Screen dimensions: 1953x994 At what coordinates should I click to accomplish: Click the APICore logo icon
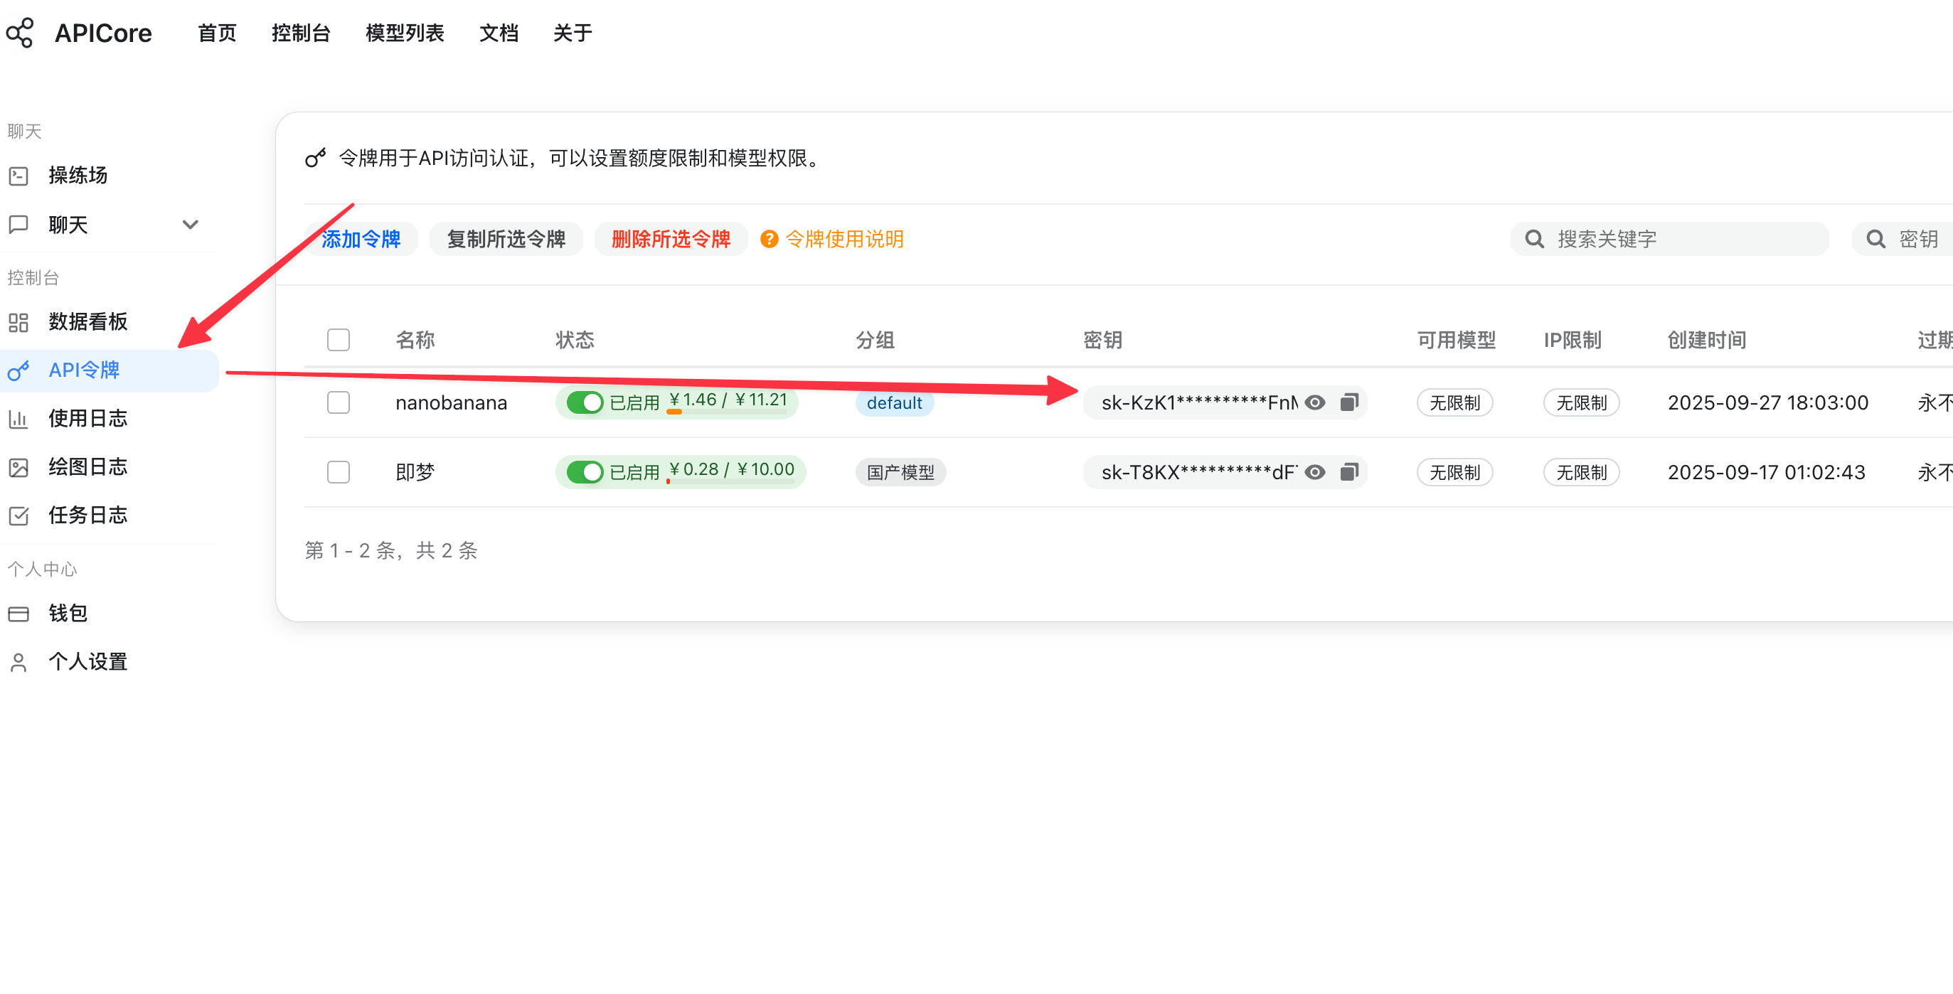click(x=21, y=33)
